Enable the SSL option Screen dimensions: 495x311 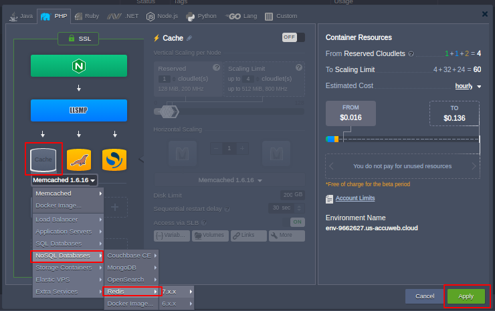[78, 39]
